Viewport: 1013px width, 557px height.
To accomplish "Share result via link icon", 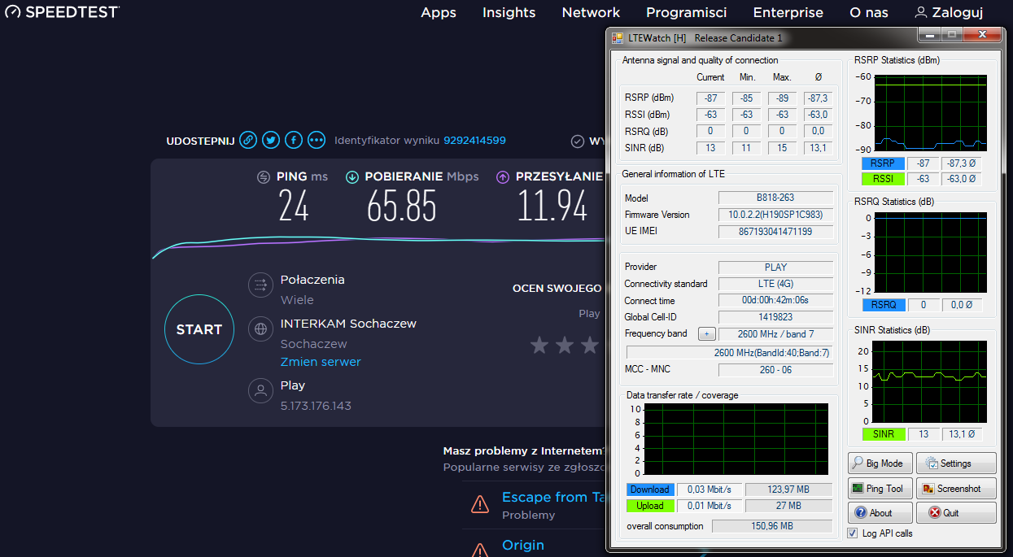I will pos(249,141).
